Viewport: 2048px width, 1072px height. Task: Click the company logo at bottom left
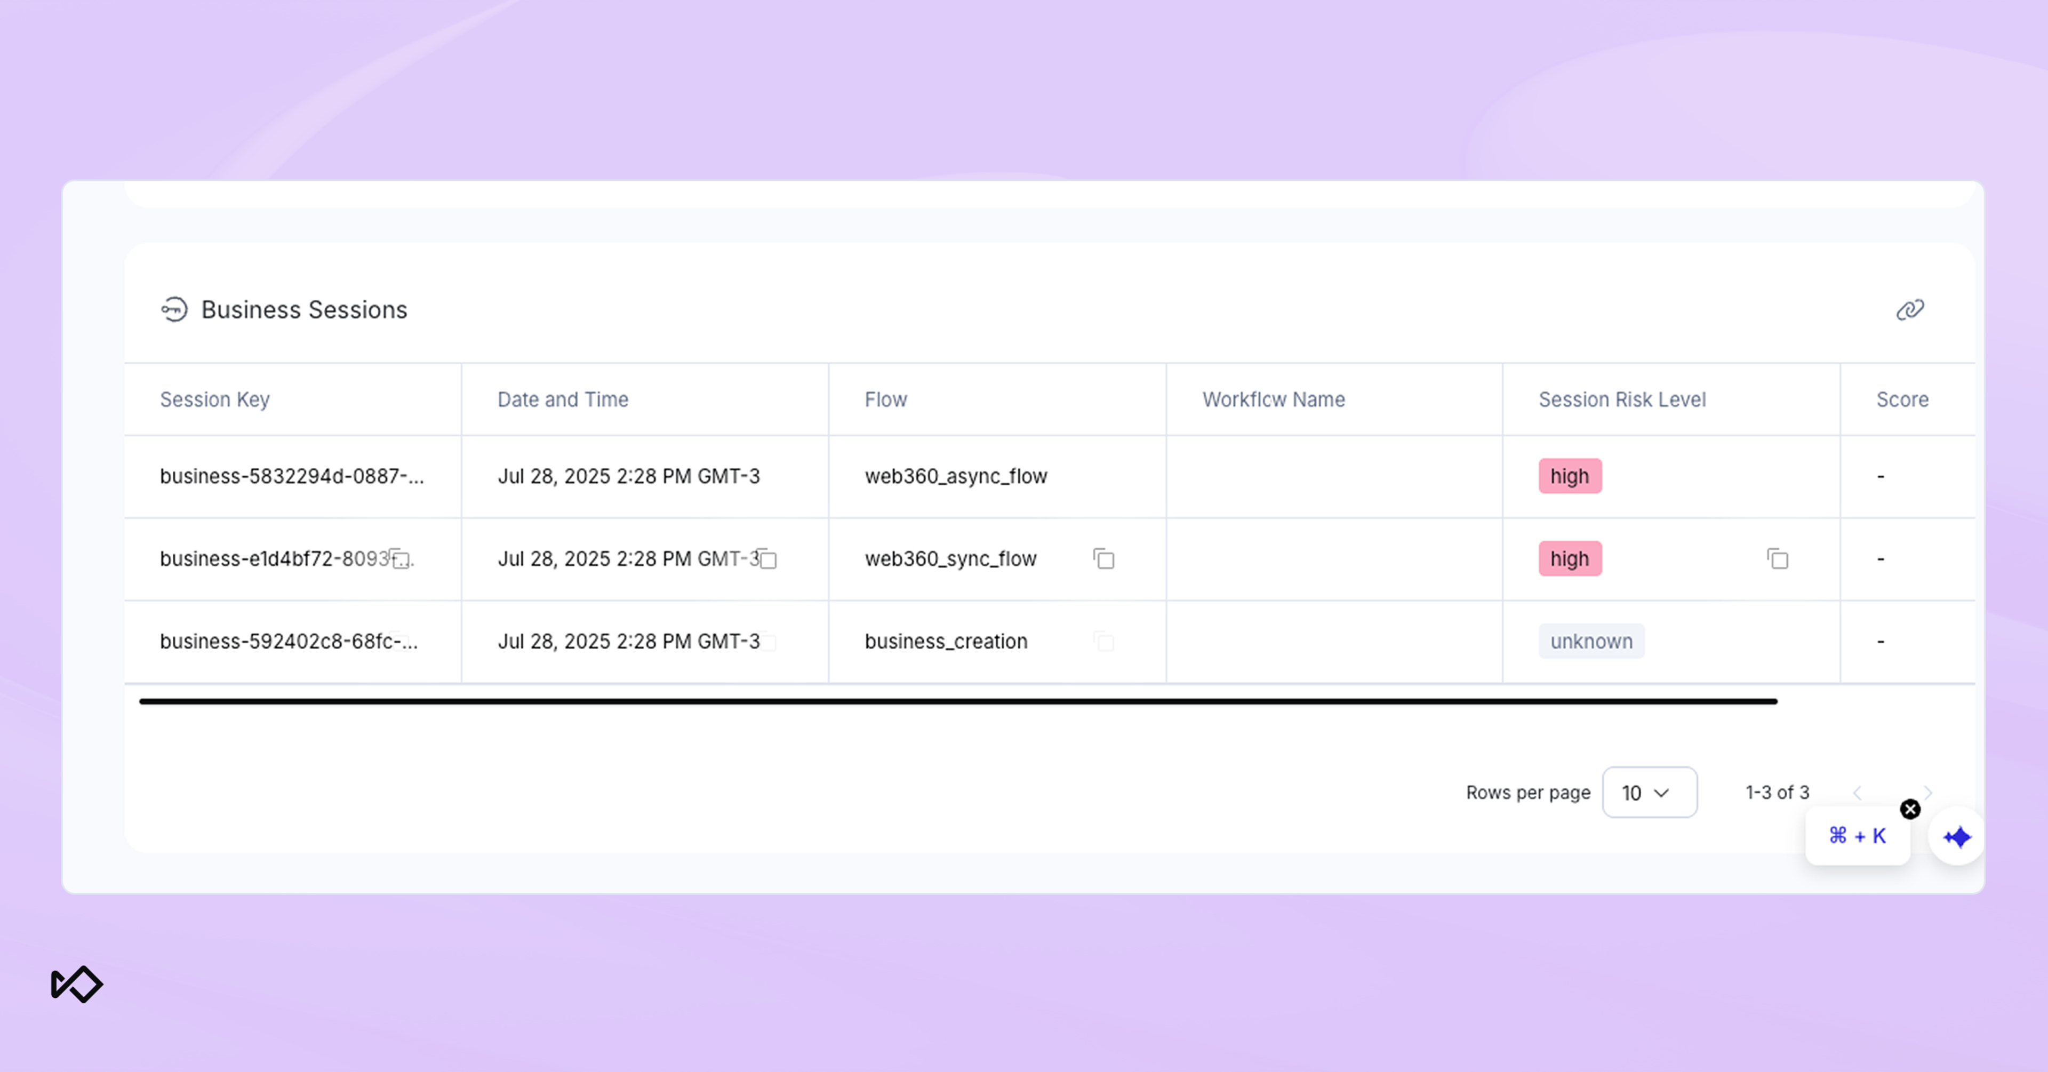pos(76,985)
